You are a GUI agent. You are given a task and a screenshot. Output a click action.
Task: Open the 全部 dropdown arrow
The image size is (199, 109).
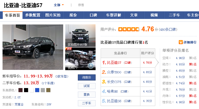[x=63, y=5]
